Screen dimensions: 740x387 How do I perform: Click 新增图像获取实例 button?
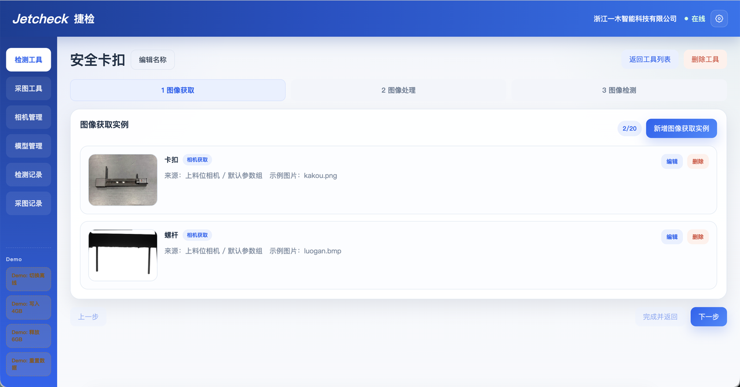[x=682, y=128]
